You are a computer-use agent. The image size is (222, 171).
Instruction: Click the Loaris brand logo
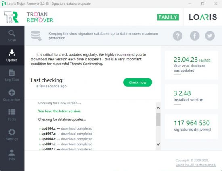click(x=203, y=17)
